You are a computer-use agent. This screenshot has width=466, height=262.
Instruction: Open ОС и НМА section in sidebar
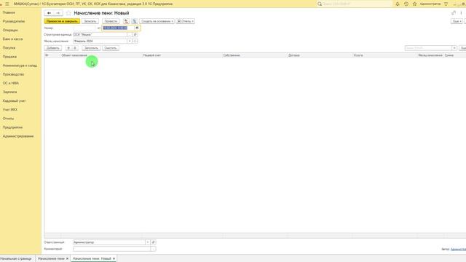coord(11,83)
